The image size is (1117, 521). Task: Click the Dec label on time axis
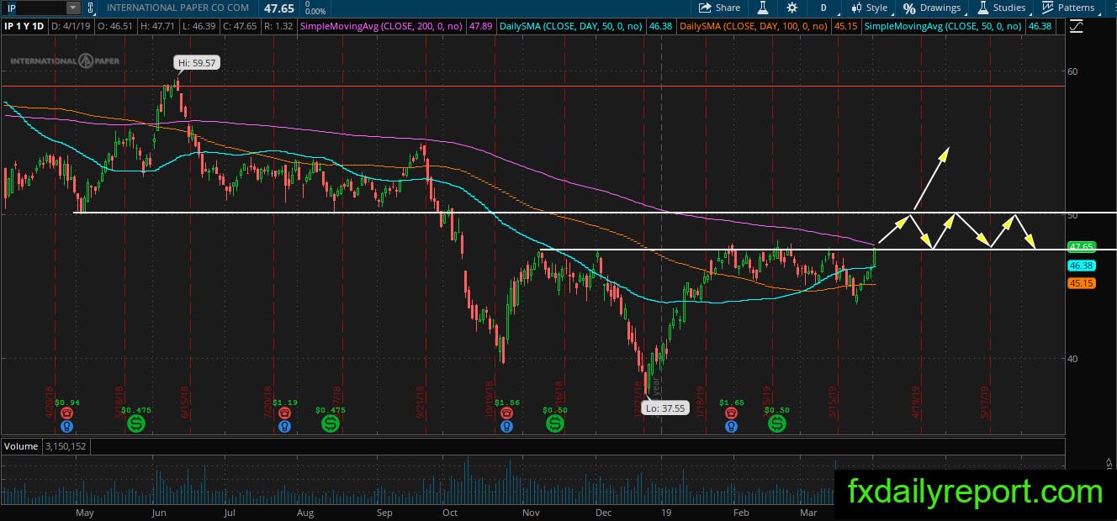[602, 512]
